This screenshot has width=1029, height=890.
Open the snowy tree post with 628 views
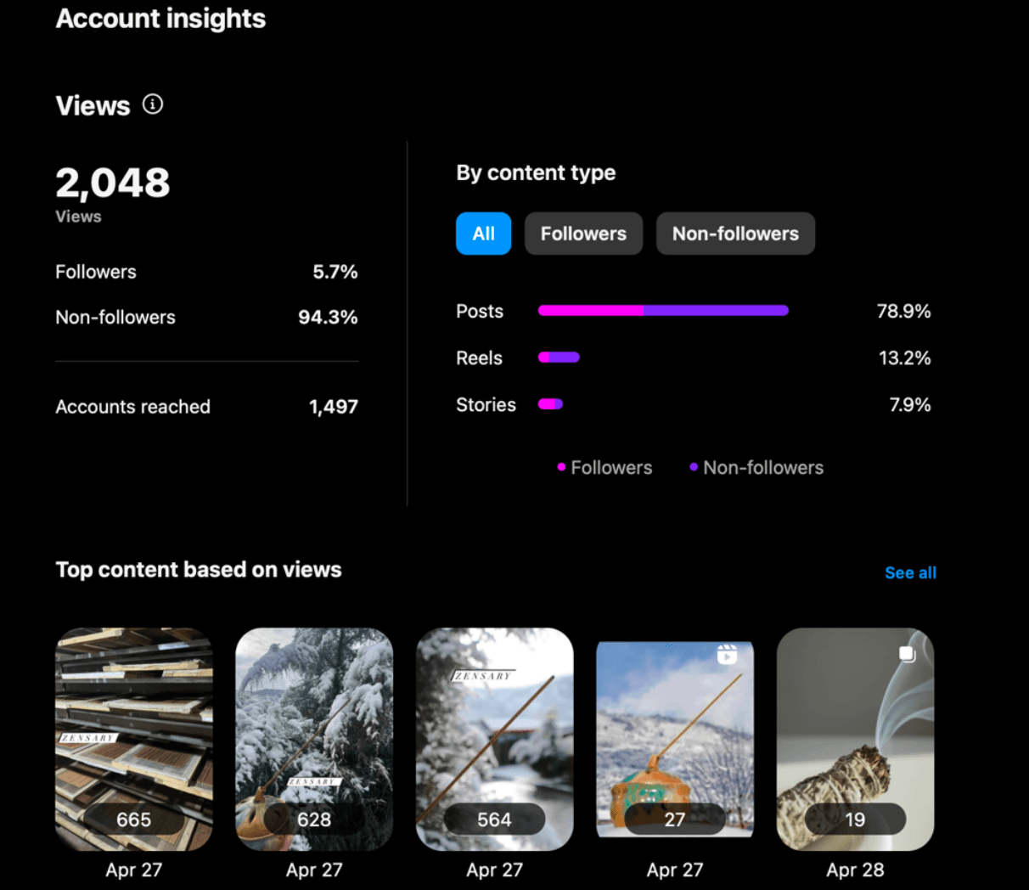pyautogui.click(x=314, y=740)
